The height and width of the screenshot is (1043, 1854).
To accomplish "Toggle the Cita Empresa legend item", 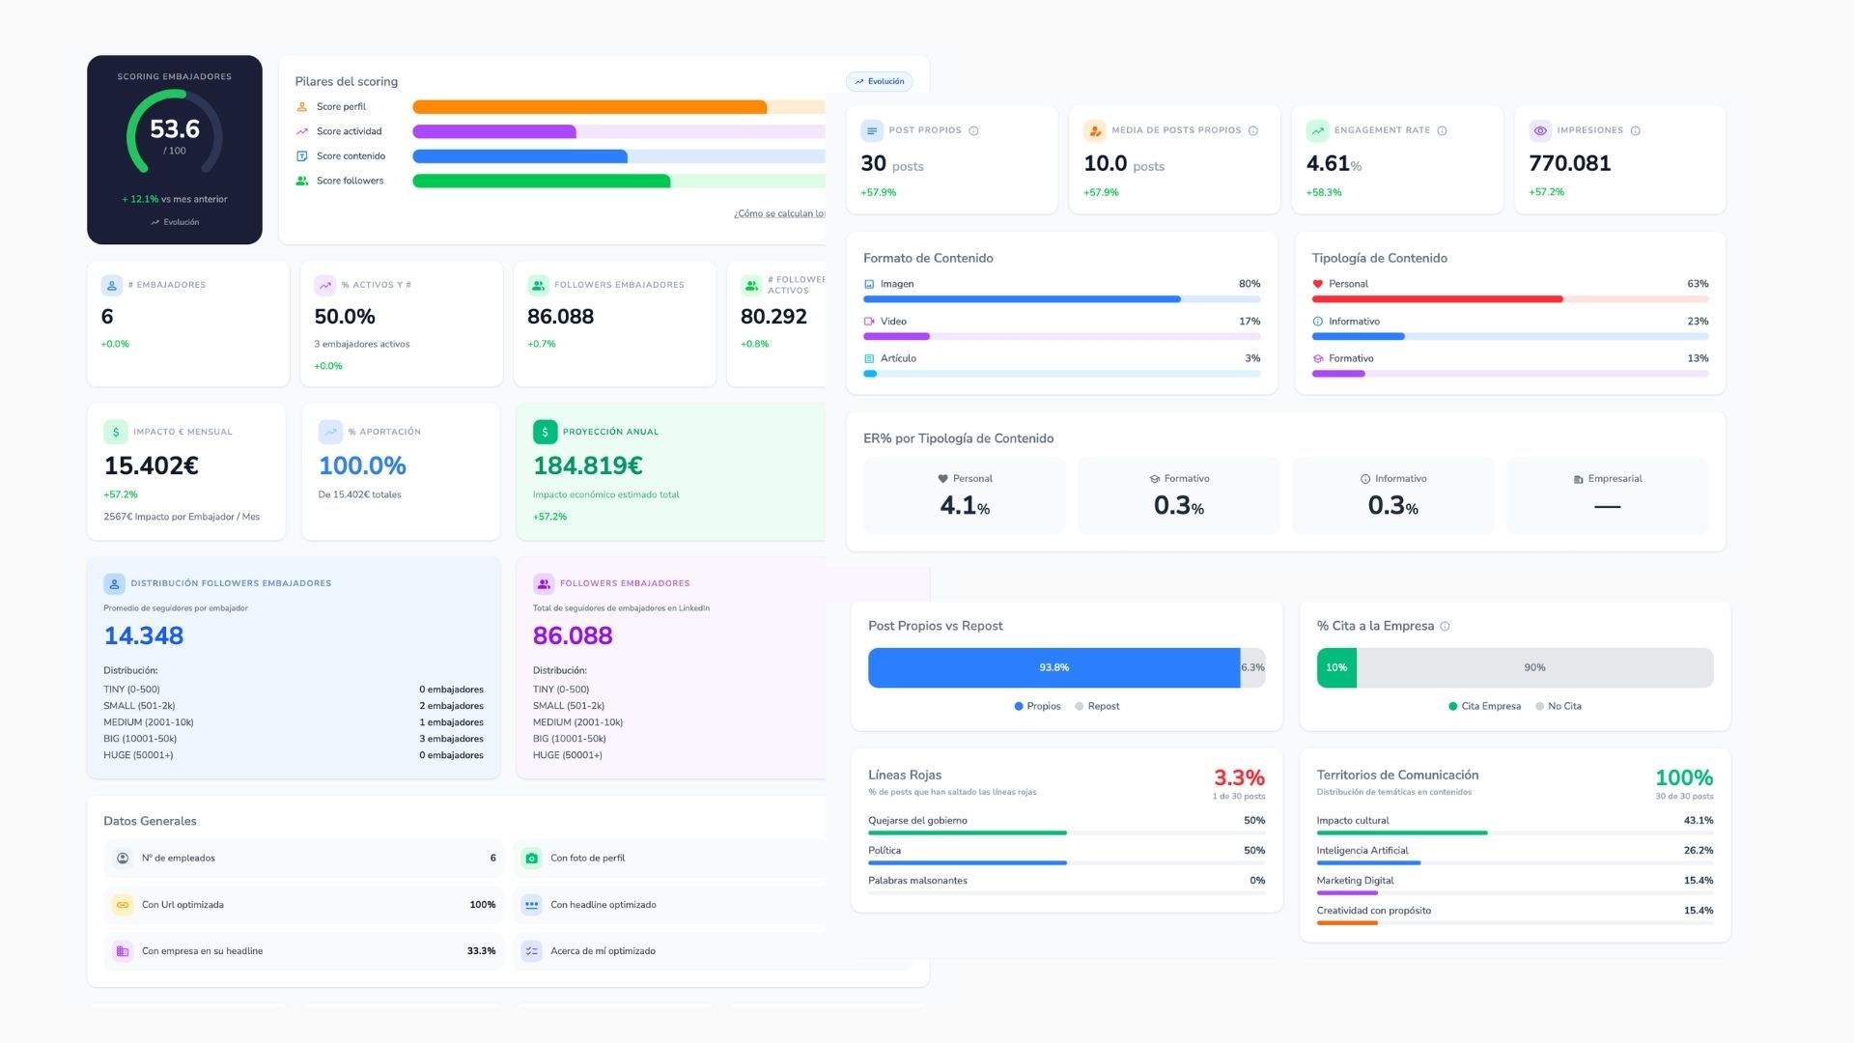I will 1484,706.
